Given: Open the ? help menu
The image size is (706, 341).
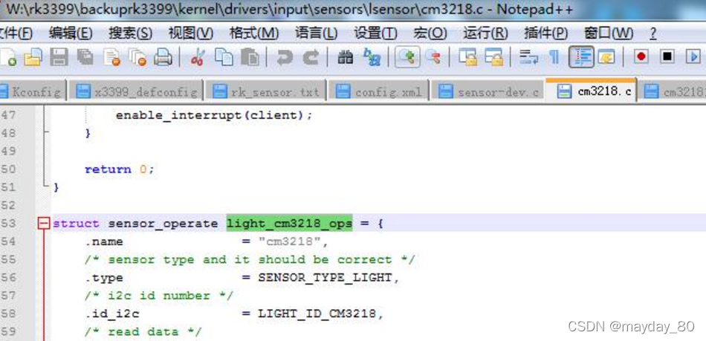Looking at the screenshot, I should coord(653,33).
